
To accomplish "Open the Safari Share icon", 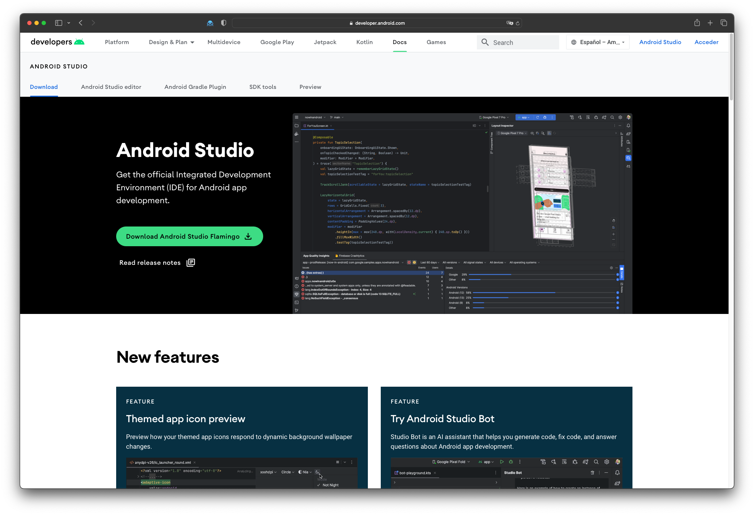I will point(697,23).
